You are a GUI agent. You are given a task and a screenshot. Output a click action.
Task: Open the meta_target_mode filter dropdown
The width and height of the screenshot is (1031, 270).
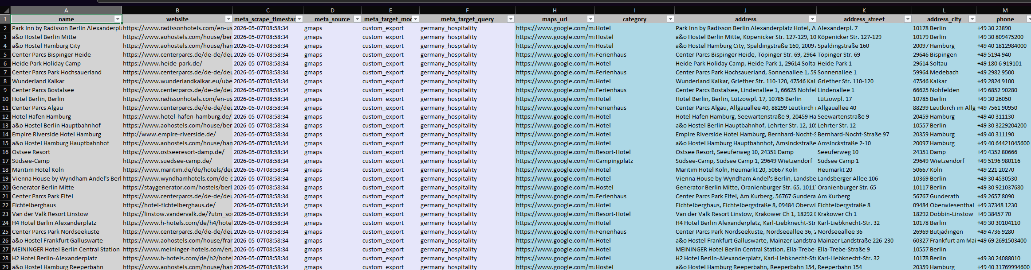416,19
